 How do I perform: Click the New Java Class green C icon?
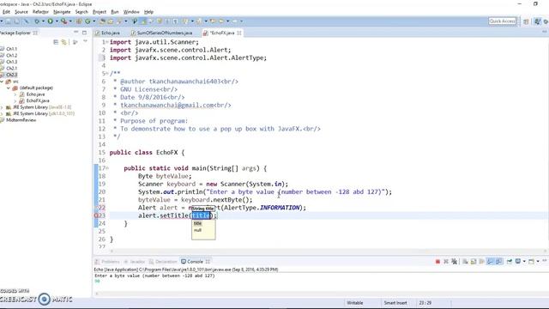(87, 21)
